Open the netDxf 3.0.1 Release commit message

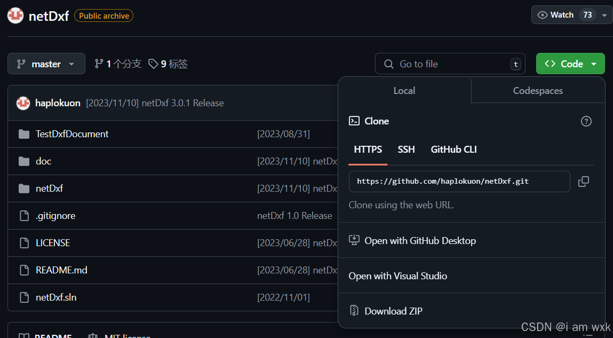(155, 103)
